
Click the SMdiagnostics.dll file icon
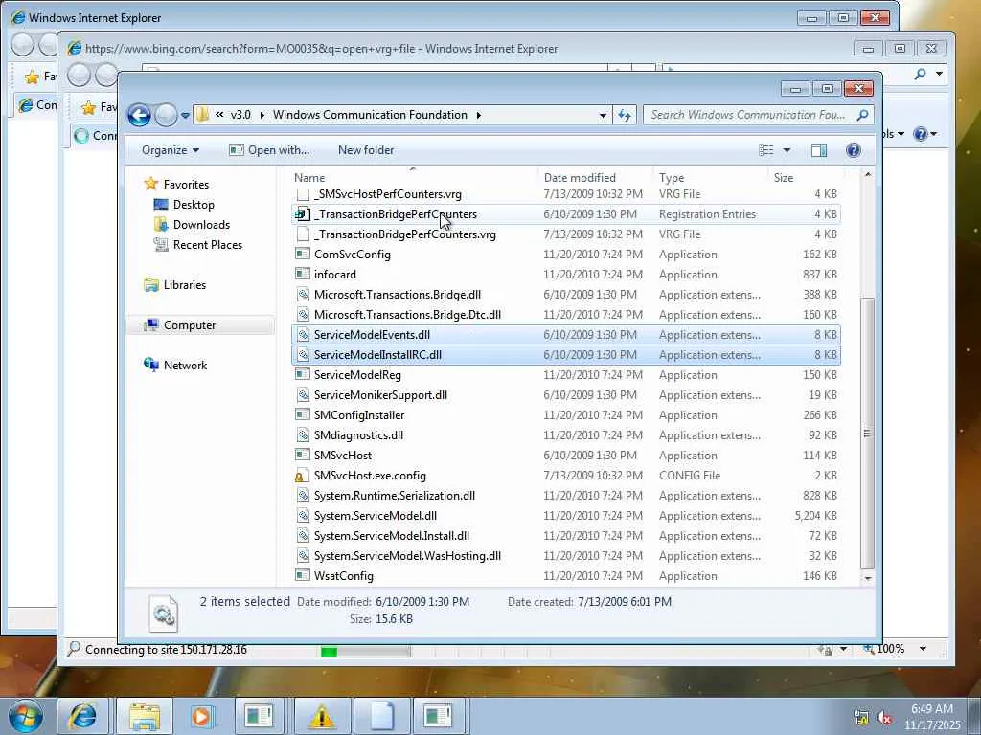(x=302, y=435)
